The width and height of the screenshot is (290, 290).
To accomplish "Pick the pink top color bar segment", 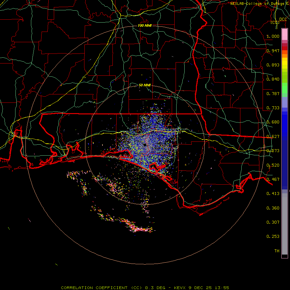I will tap(285, 34).
